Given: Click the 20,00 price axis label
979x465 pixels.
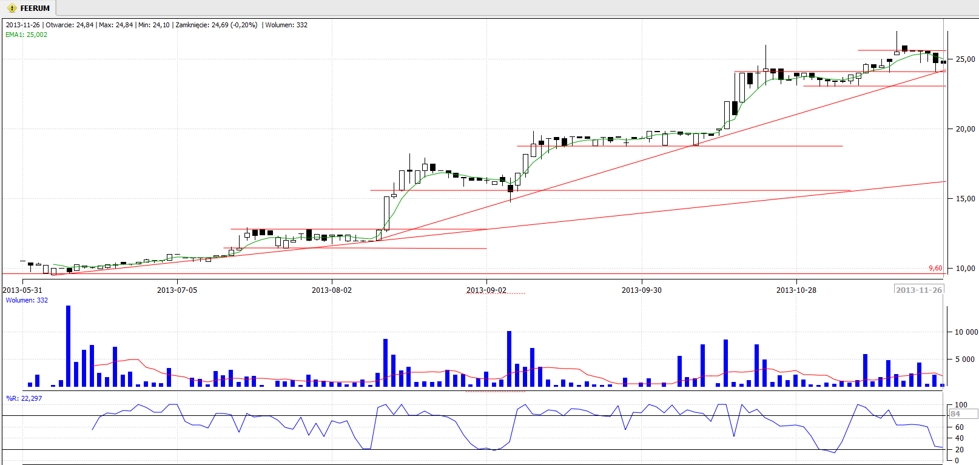Looking at the screenshot, I should click(x=966, y=129).
